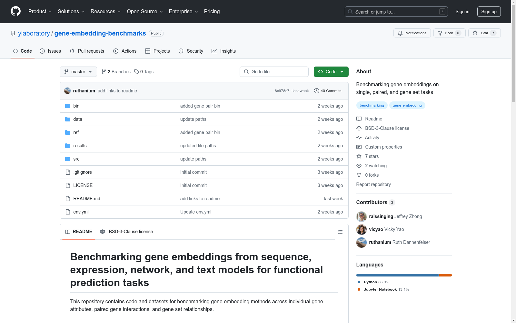Click the Custom properties note icon
516x323 pixels.
point(359,147)
